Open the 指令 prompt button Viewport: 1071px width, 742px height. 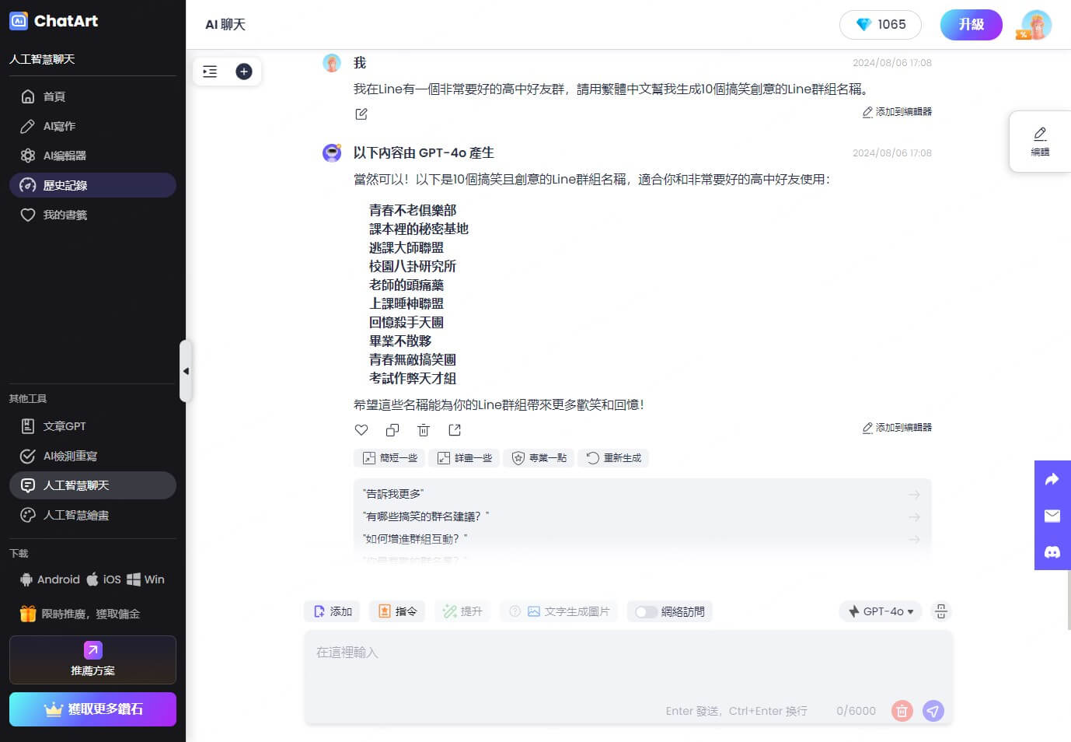click(397, 611)
